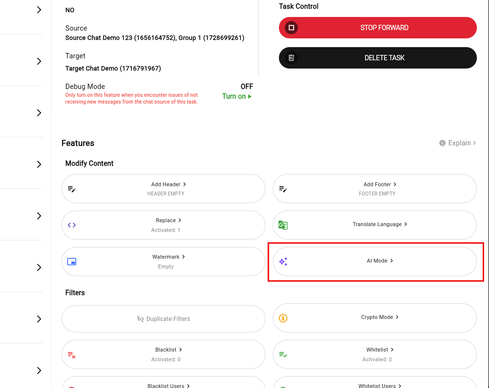Click the Blacklist red list icon
This screenshot has width=489, height=388.
(72, 355)
